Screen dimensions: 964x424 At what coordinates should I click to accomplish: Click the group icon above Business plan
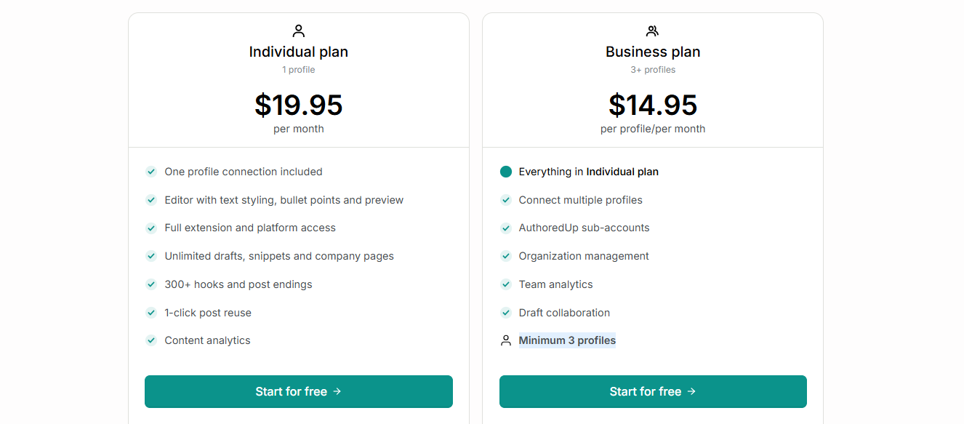[652, 31]
